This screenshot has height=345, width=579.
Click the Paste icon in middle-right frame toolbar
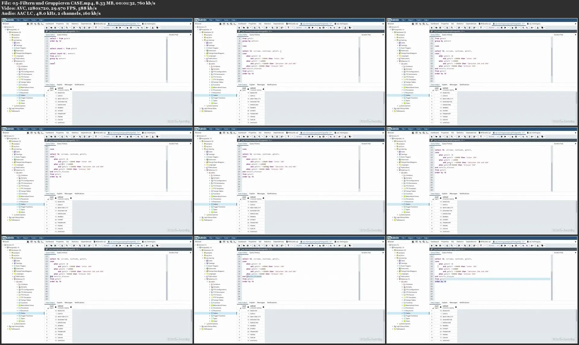(465, 137)
